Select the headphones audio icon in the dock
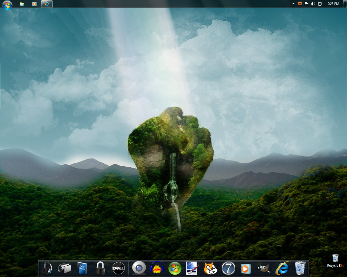The width and height of the screenshot is (347, 277). (47, 268)
